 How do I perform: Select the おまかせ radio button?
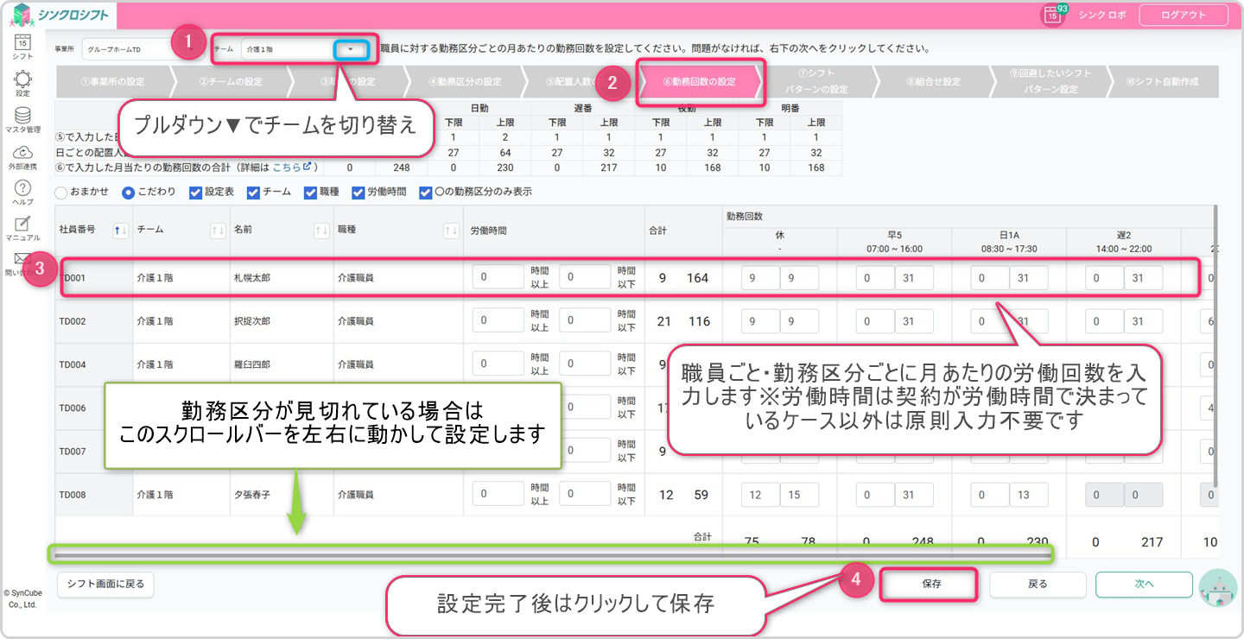[61, 193]
